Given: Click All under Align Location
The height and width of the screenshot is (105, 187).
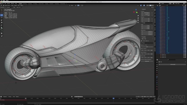Looking at the screenshot, I should coord(151,50).
